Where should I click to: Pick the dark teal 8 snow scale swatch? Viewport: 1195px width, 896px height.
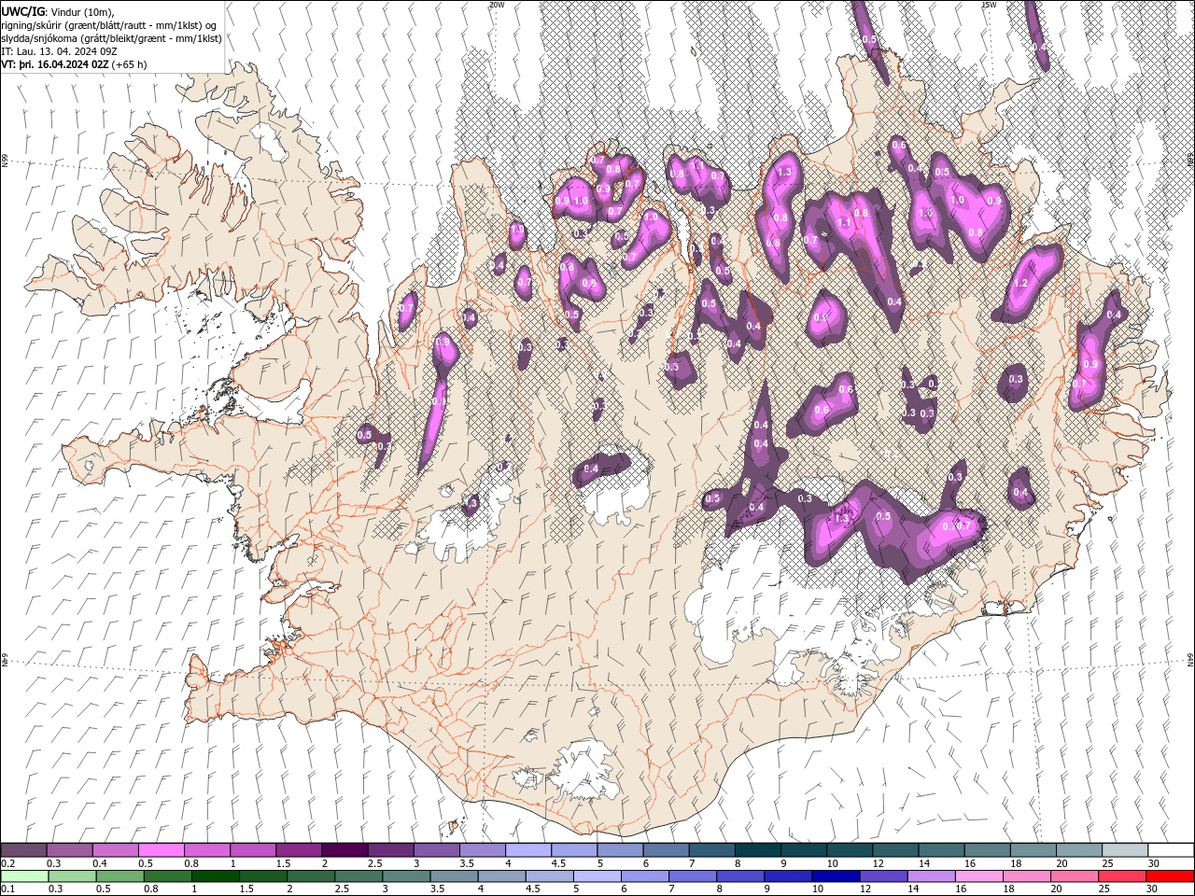[757, 850]
